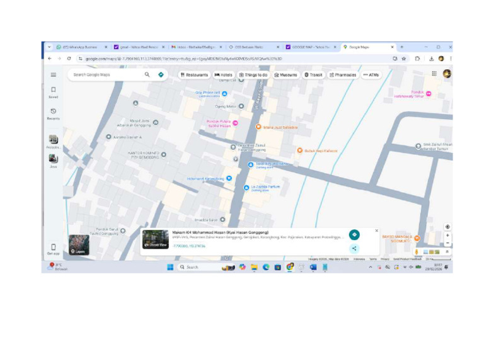This screenshot has height=342, width=484.
Task: Zoom out with the minus button
Action: (x=447, y=243)
